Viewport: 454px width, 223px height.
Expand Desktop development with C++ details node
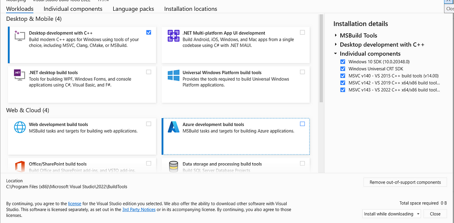[336, 44]
